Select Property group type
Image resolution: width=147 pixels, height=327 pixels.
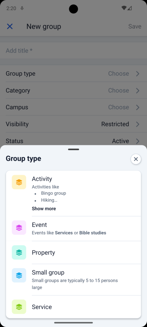pyautogui.click(x=73, y=253)
